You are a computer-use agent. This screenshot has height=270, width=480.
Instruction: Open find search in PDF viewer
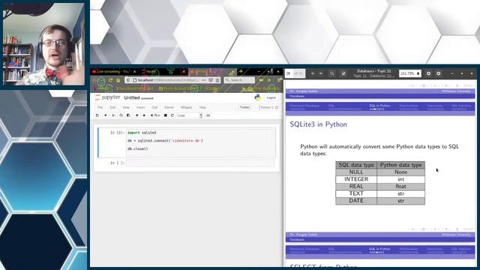coord(331,73)
